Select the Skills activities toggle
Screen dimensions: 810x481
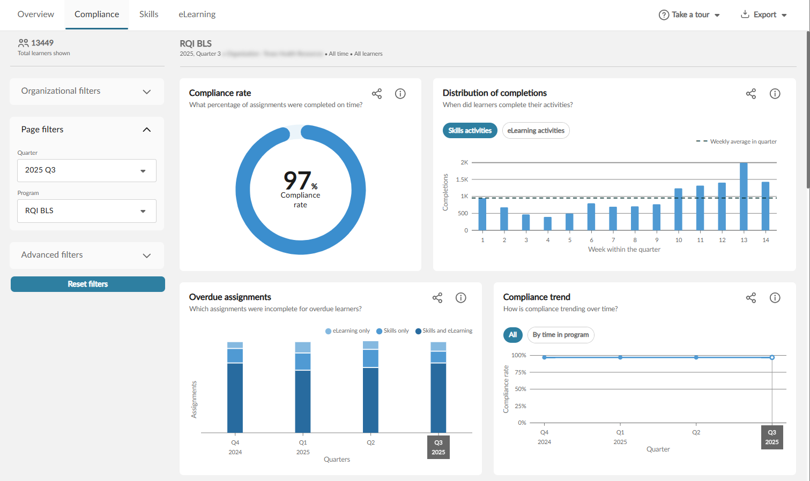pyautogui.click(x=470, y=131)
